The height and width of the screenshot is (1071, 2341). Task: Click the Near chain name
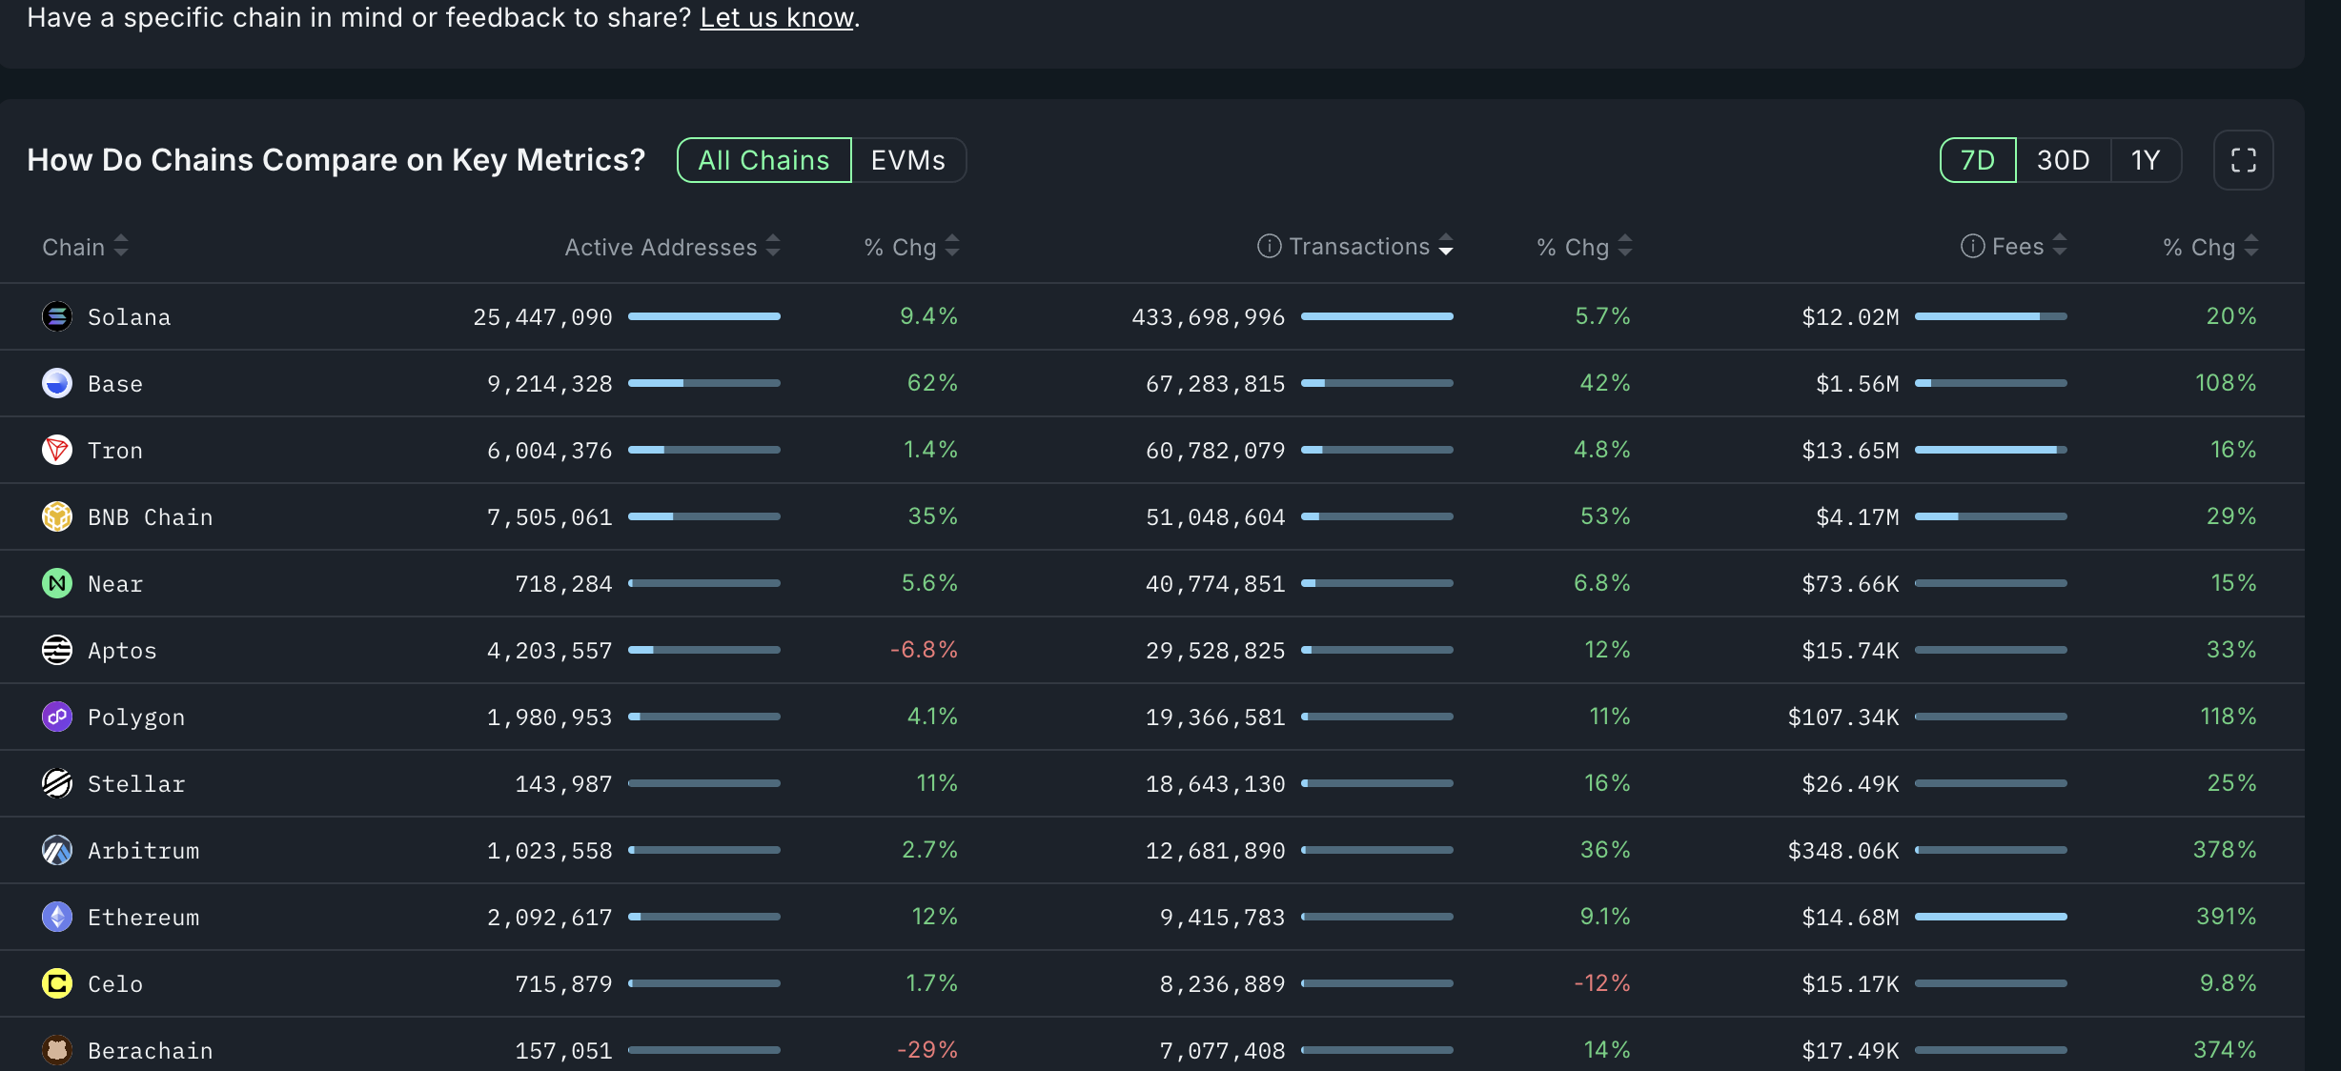(115, 584)
